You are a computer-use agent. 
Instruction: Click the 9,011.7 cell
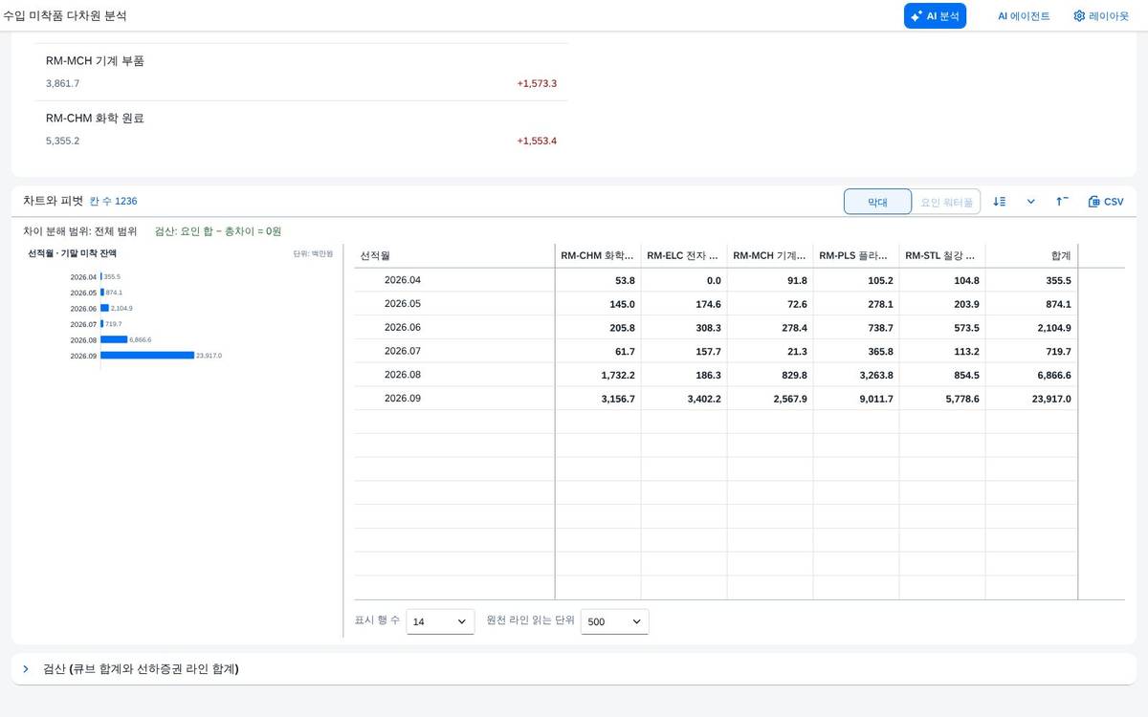tap(856, 398)
